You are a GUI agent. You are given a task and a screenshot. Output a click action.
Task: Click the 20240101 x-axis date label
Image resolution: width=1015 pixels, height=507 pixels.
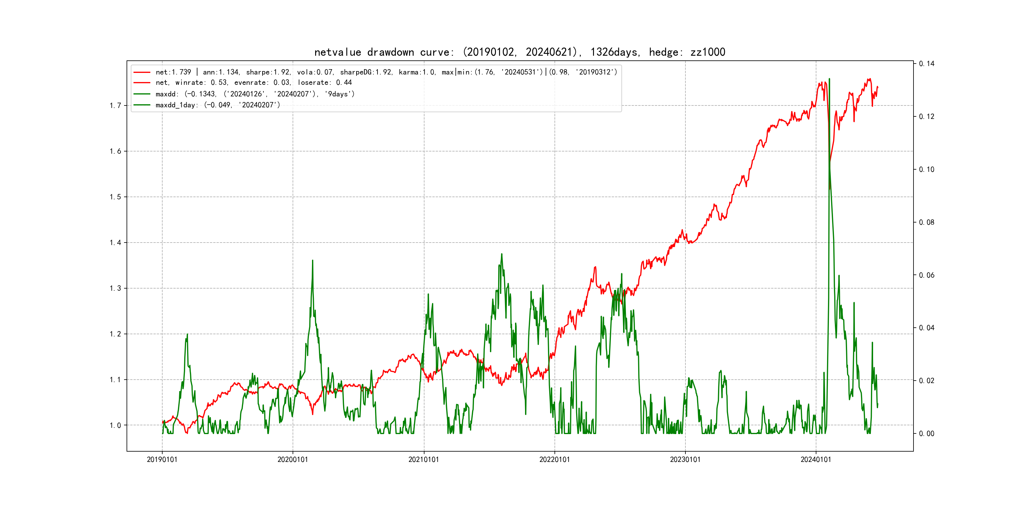click(816, 459)
